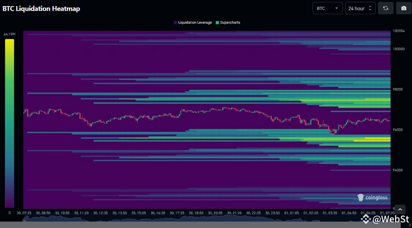
Task: Expand the 24 hour timeframe selector
Action: pyautogui.click(x=359, y=8)
